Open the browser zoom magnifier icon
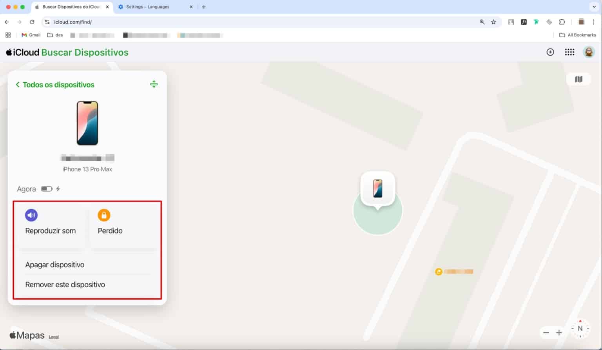The height and width of the screenshot is (350, 602). tap(482, 22)
